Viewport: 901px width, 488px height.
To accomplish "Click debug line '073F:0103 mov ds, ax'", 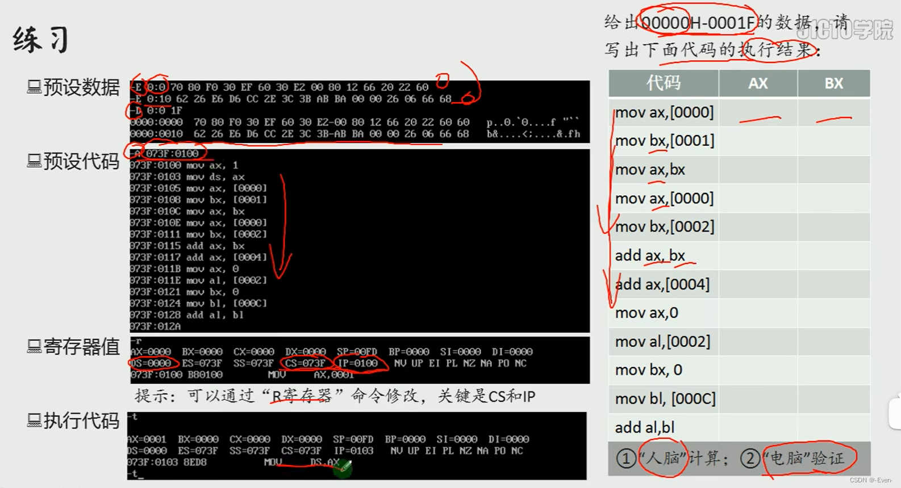I will point(187,176).
